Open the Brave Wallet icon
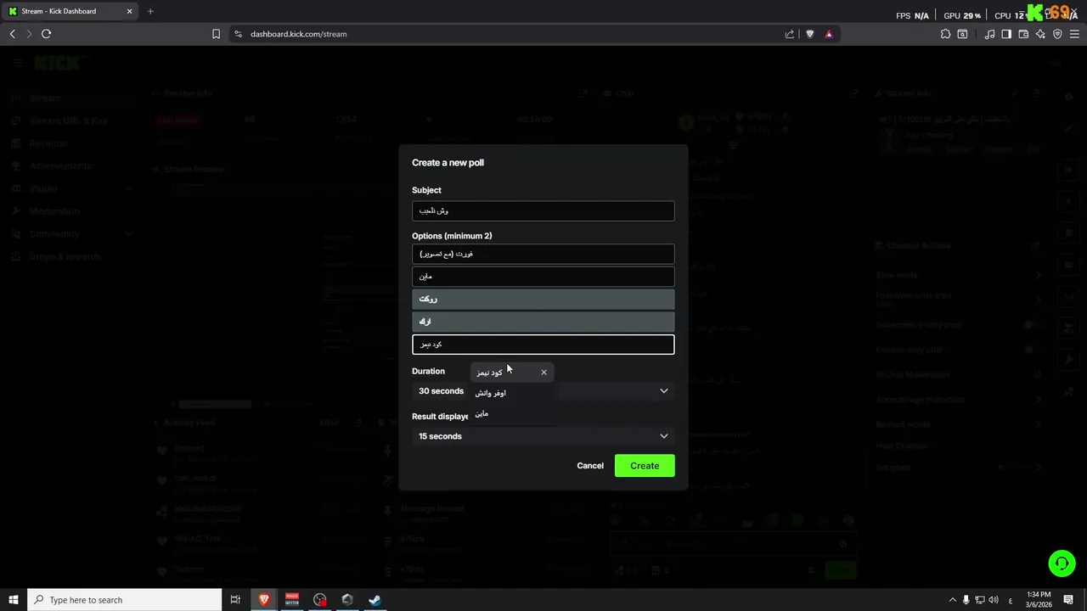 1023,34
